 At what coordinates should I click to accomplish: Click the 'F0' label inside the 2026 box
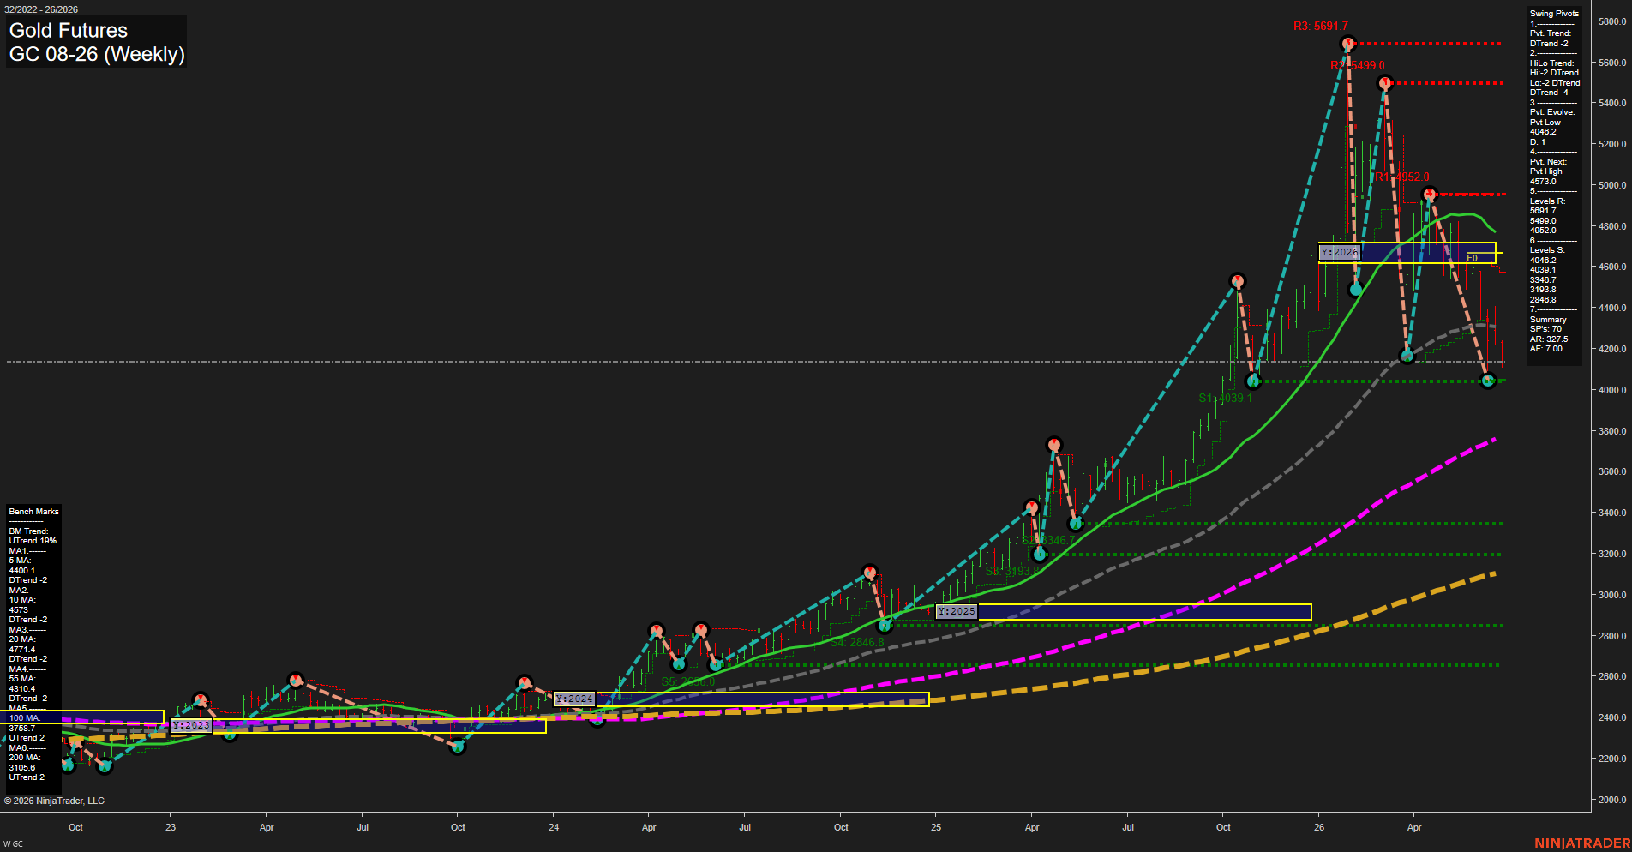pyautogui.click(x=1472, y=258)
